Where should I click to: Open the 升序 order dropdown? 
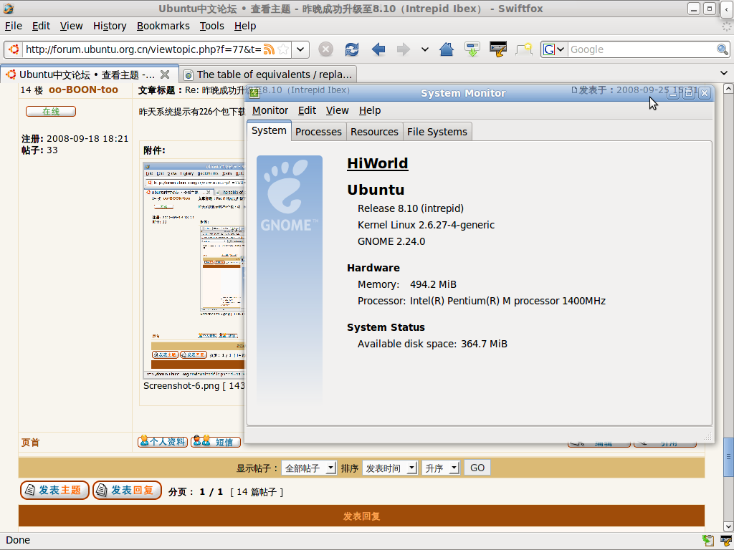coord(441,468)
